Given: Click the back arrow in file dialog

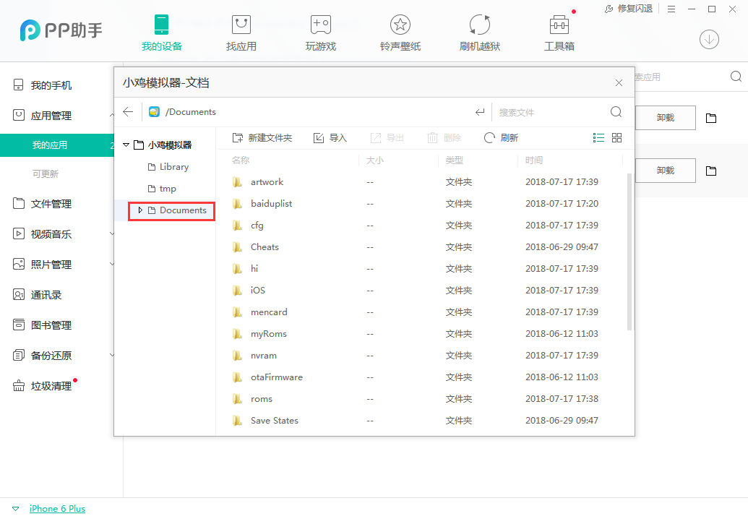Looking at the screenshot, I should (x=128, y=111).
